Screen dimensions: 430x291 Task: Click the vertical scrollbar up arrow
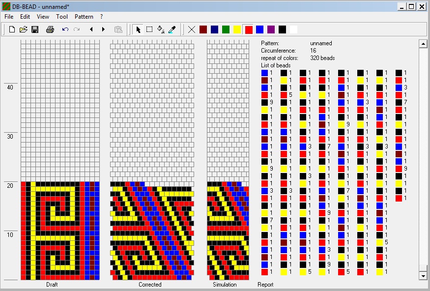(x=423, y=44)
